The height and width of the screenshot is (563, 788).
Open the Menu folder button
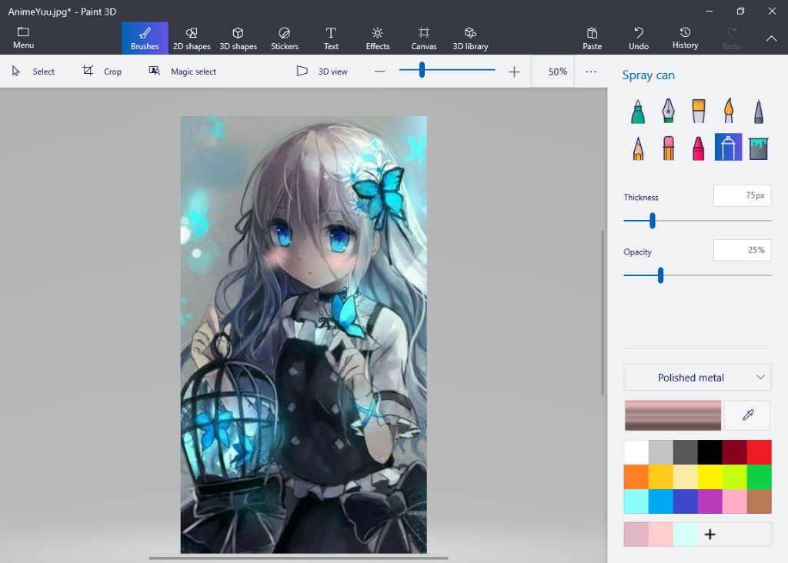(x=23, y=38)
